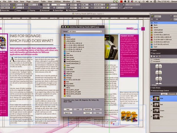Open the Item menu
The width and height of the screenshot is (177, 133).
point(22,2)
